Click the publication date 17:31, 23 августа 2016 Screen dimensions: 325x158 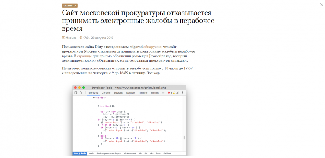(x=98, y=38)
